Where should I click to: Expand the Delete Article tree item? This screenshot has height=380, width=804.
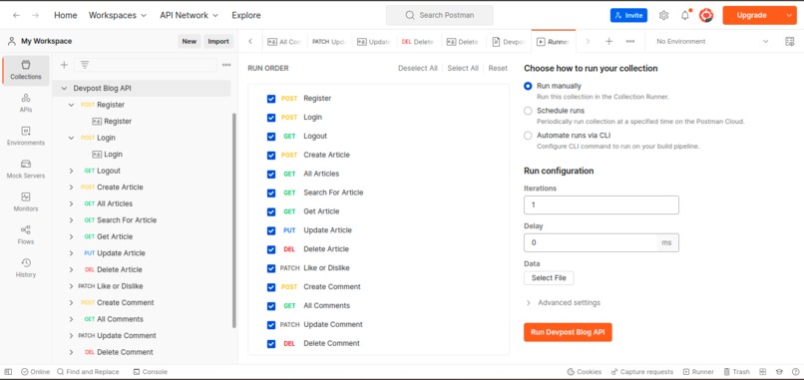pyautogui.click(x=71, y=269)
